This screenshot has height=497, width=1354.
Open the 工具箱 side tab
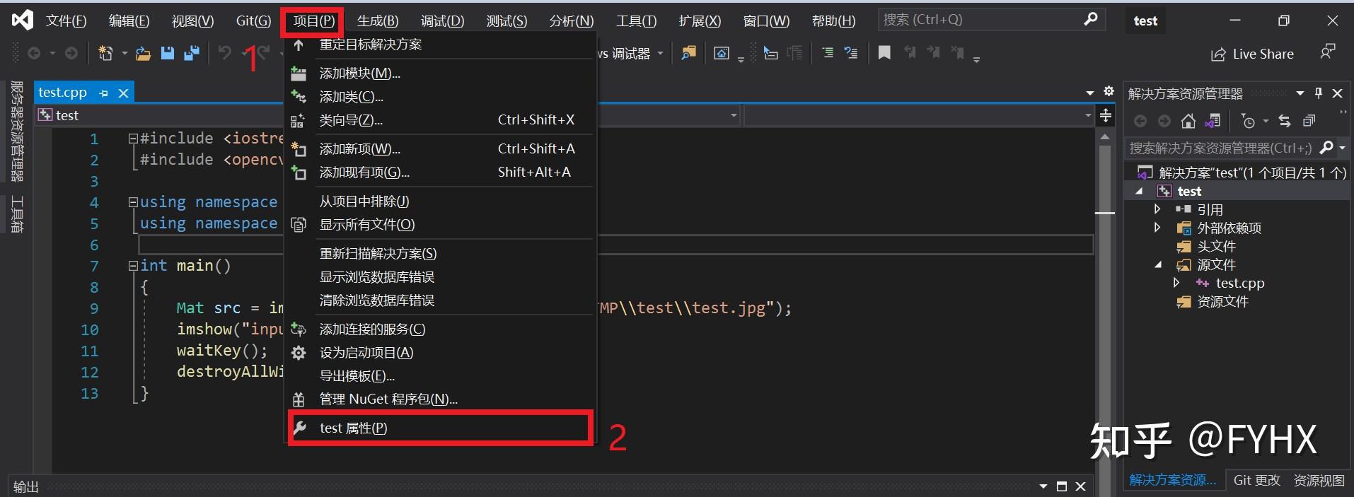click(17, 214)
